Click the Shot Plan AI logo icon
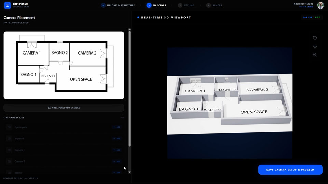The height and width of the screenshot is (184, 328). 8,5
